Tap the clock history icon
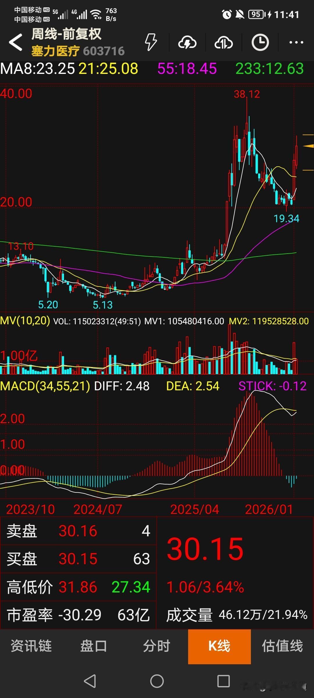Viewport: 314px width, 698px height. (x=260, y=42)
